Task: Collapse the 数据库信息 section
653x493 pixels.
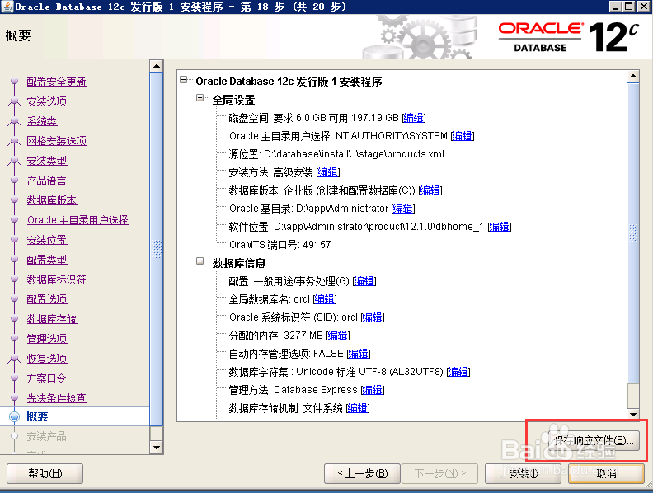Action: pyautogui.click(x=200, y=261)
